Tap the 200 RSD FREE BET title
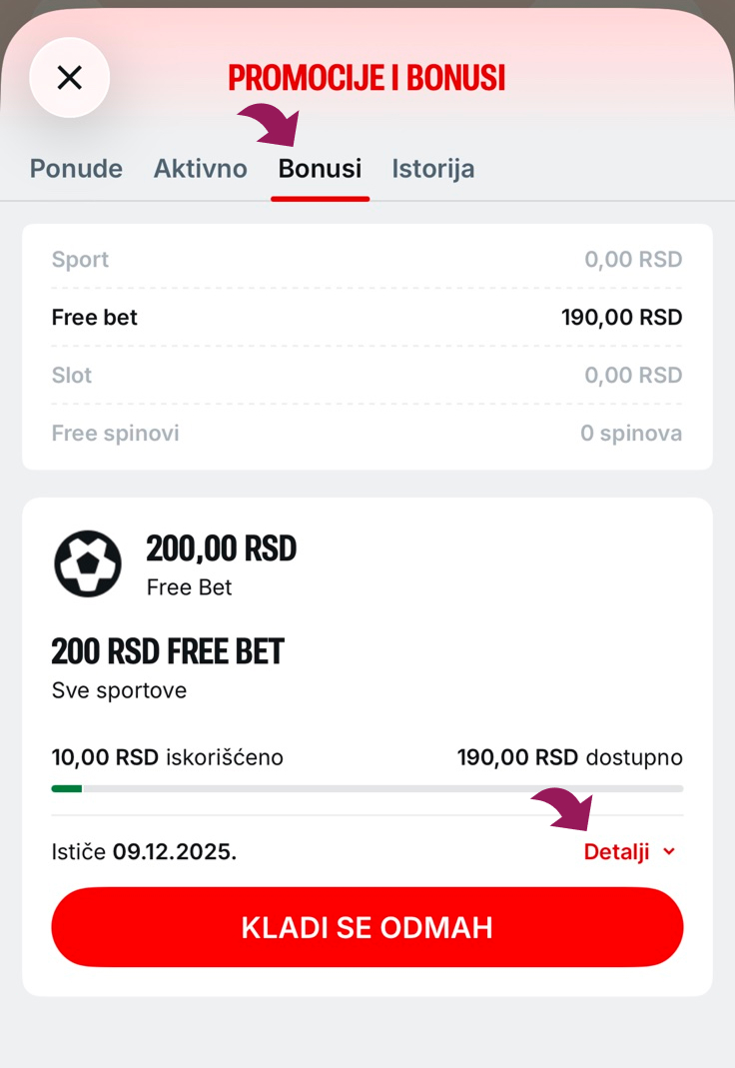Image resolution: width=735 pixels, height=1068 pixels. click(x=168, y=651)
